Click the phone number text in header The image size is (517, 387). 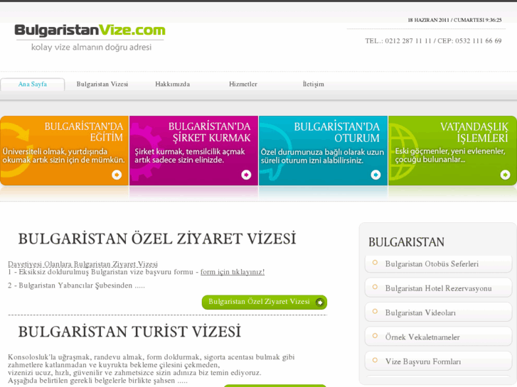pyautogui.click(x=433, y=41)
